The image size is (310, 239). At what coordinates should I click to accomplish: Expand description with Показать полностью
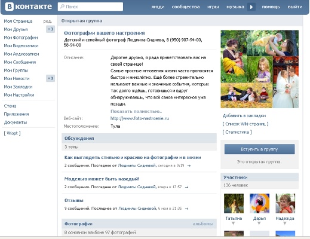click(136, 111)
